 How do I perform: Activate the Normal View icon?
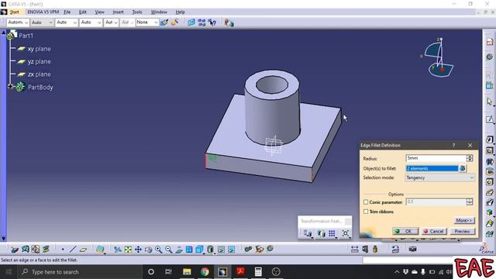(179, 250)
